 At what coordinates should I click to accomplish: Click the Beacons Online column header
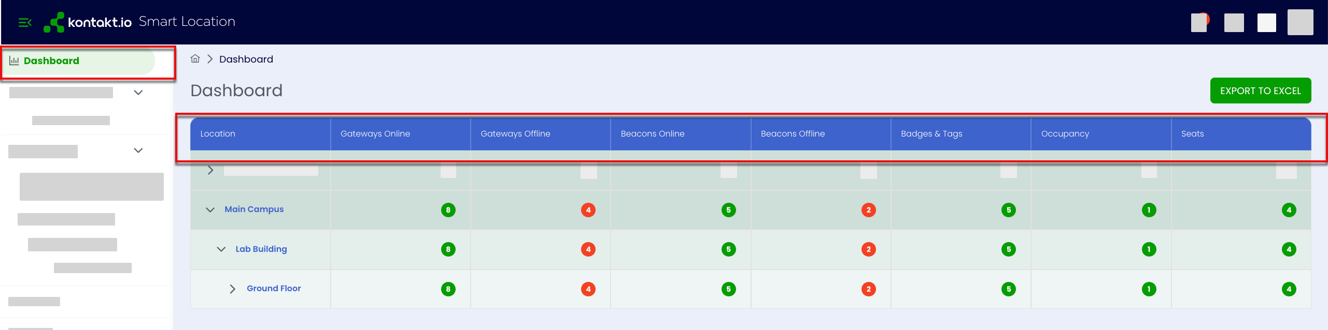(x=681, y=134)
